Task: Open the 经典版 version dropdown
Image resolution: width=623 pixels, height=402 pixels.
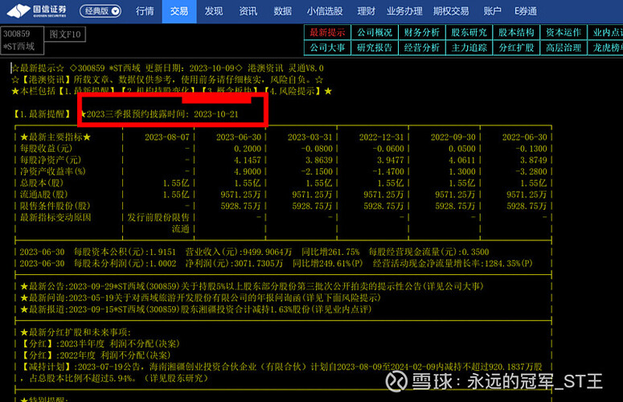Action: point(100,11)
